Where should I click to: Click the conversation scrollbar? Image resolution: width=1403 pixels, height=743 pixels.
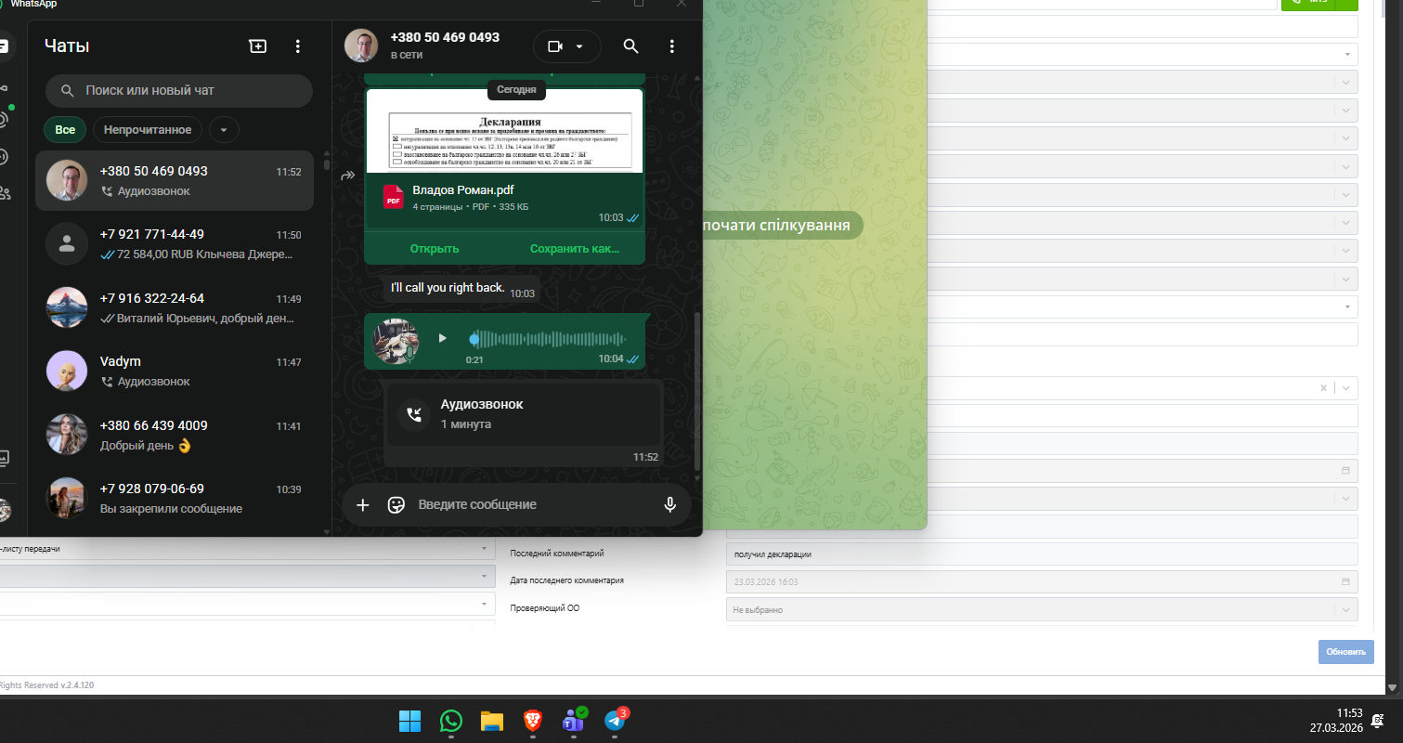pos(697,390)
